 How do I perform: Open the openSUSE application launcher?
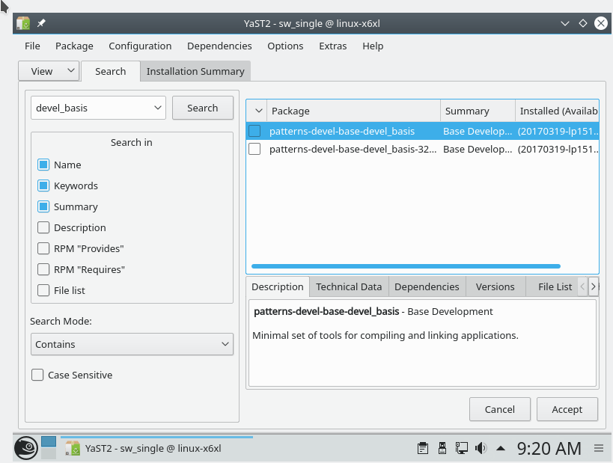click(25, 448)
